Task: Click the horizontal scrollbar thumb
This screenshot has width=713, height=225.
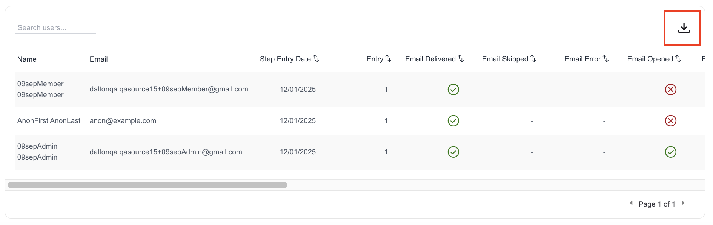Action: [x=148, y=185]
